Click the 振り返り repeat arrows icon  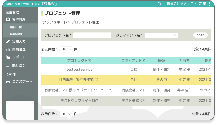tap(8, 65)
